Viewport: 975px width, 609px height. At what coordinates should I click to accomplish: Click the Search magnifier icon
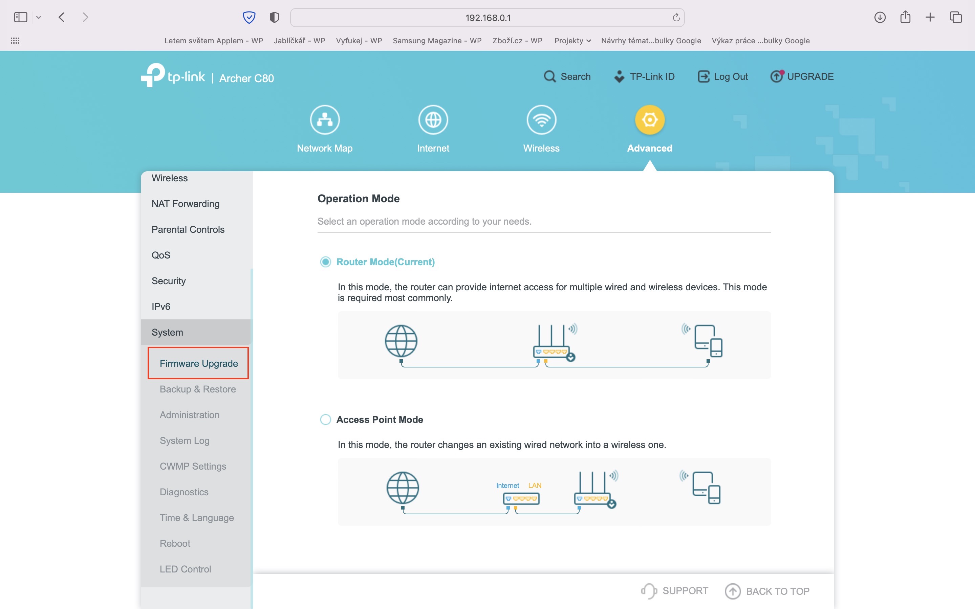[x=549, y=76]
